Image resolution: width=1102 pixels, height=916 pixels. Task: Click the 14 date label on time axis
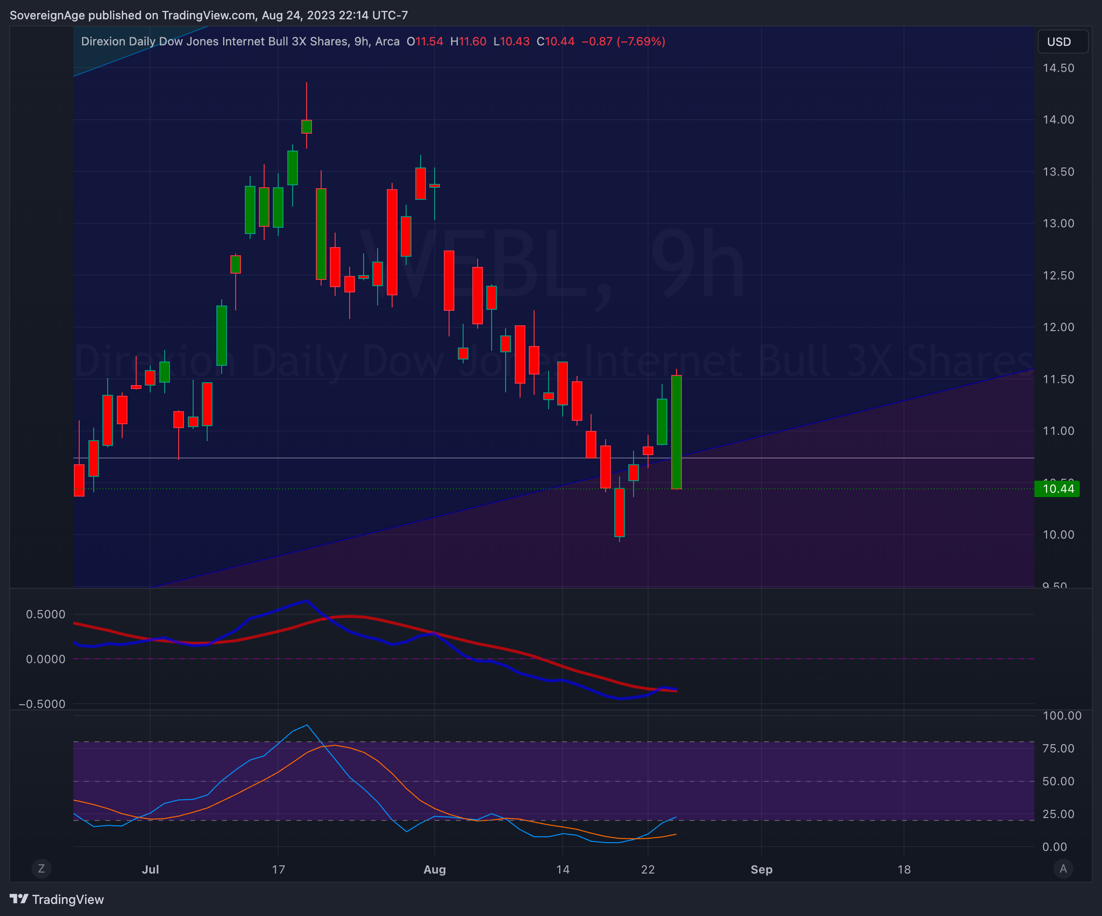[x=563, y=869]
